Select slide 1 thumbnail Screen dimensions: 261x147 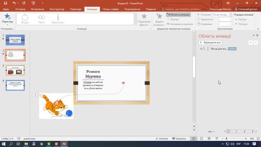pyautogui.click(x=15, y=40)
